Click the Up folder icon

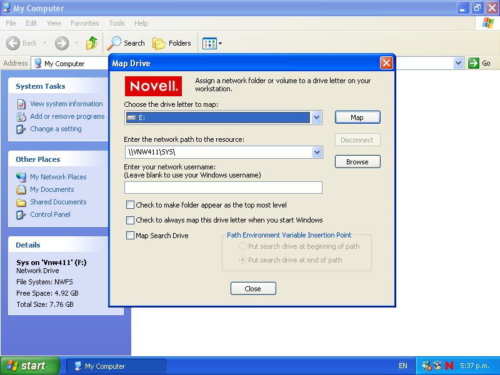click(x=92, y=43)
